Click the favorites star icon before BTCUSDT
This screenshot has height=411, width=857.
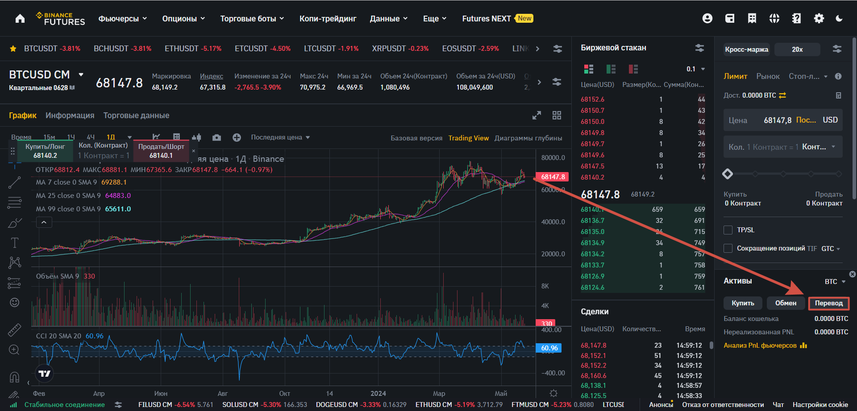(13, 49)
